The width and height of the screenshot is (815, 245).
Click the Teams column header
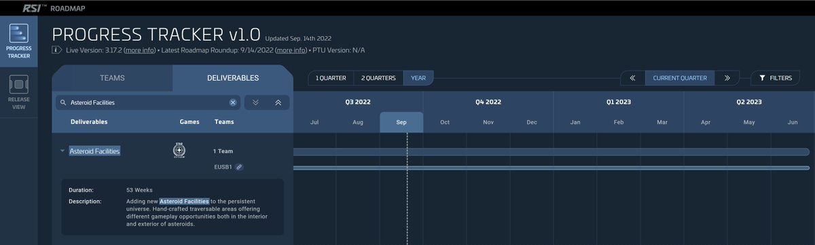(224, 122)
